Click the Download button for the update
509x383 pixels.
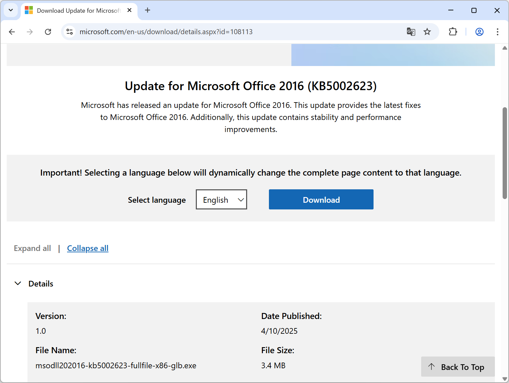coord(321,199)
